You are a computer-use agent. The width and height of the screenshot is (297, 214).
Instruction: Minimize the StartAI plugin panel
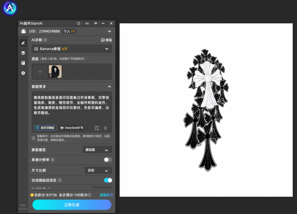[x=103, y=23]
